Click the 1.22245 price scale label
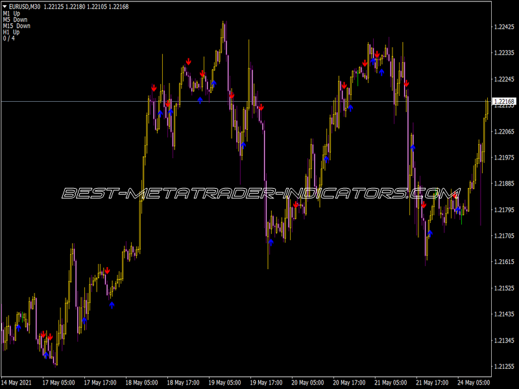The image size is (519, 389). click(504, 79)
